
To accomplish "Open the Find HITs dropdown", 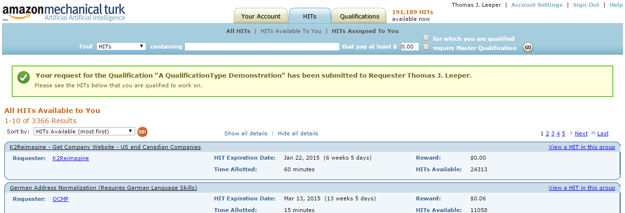I will click(121, 47).
